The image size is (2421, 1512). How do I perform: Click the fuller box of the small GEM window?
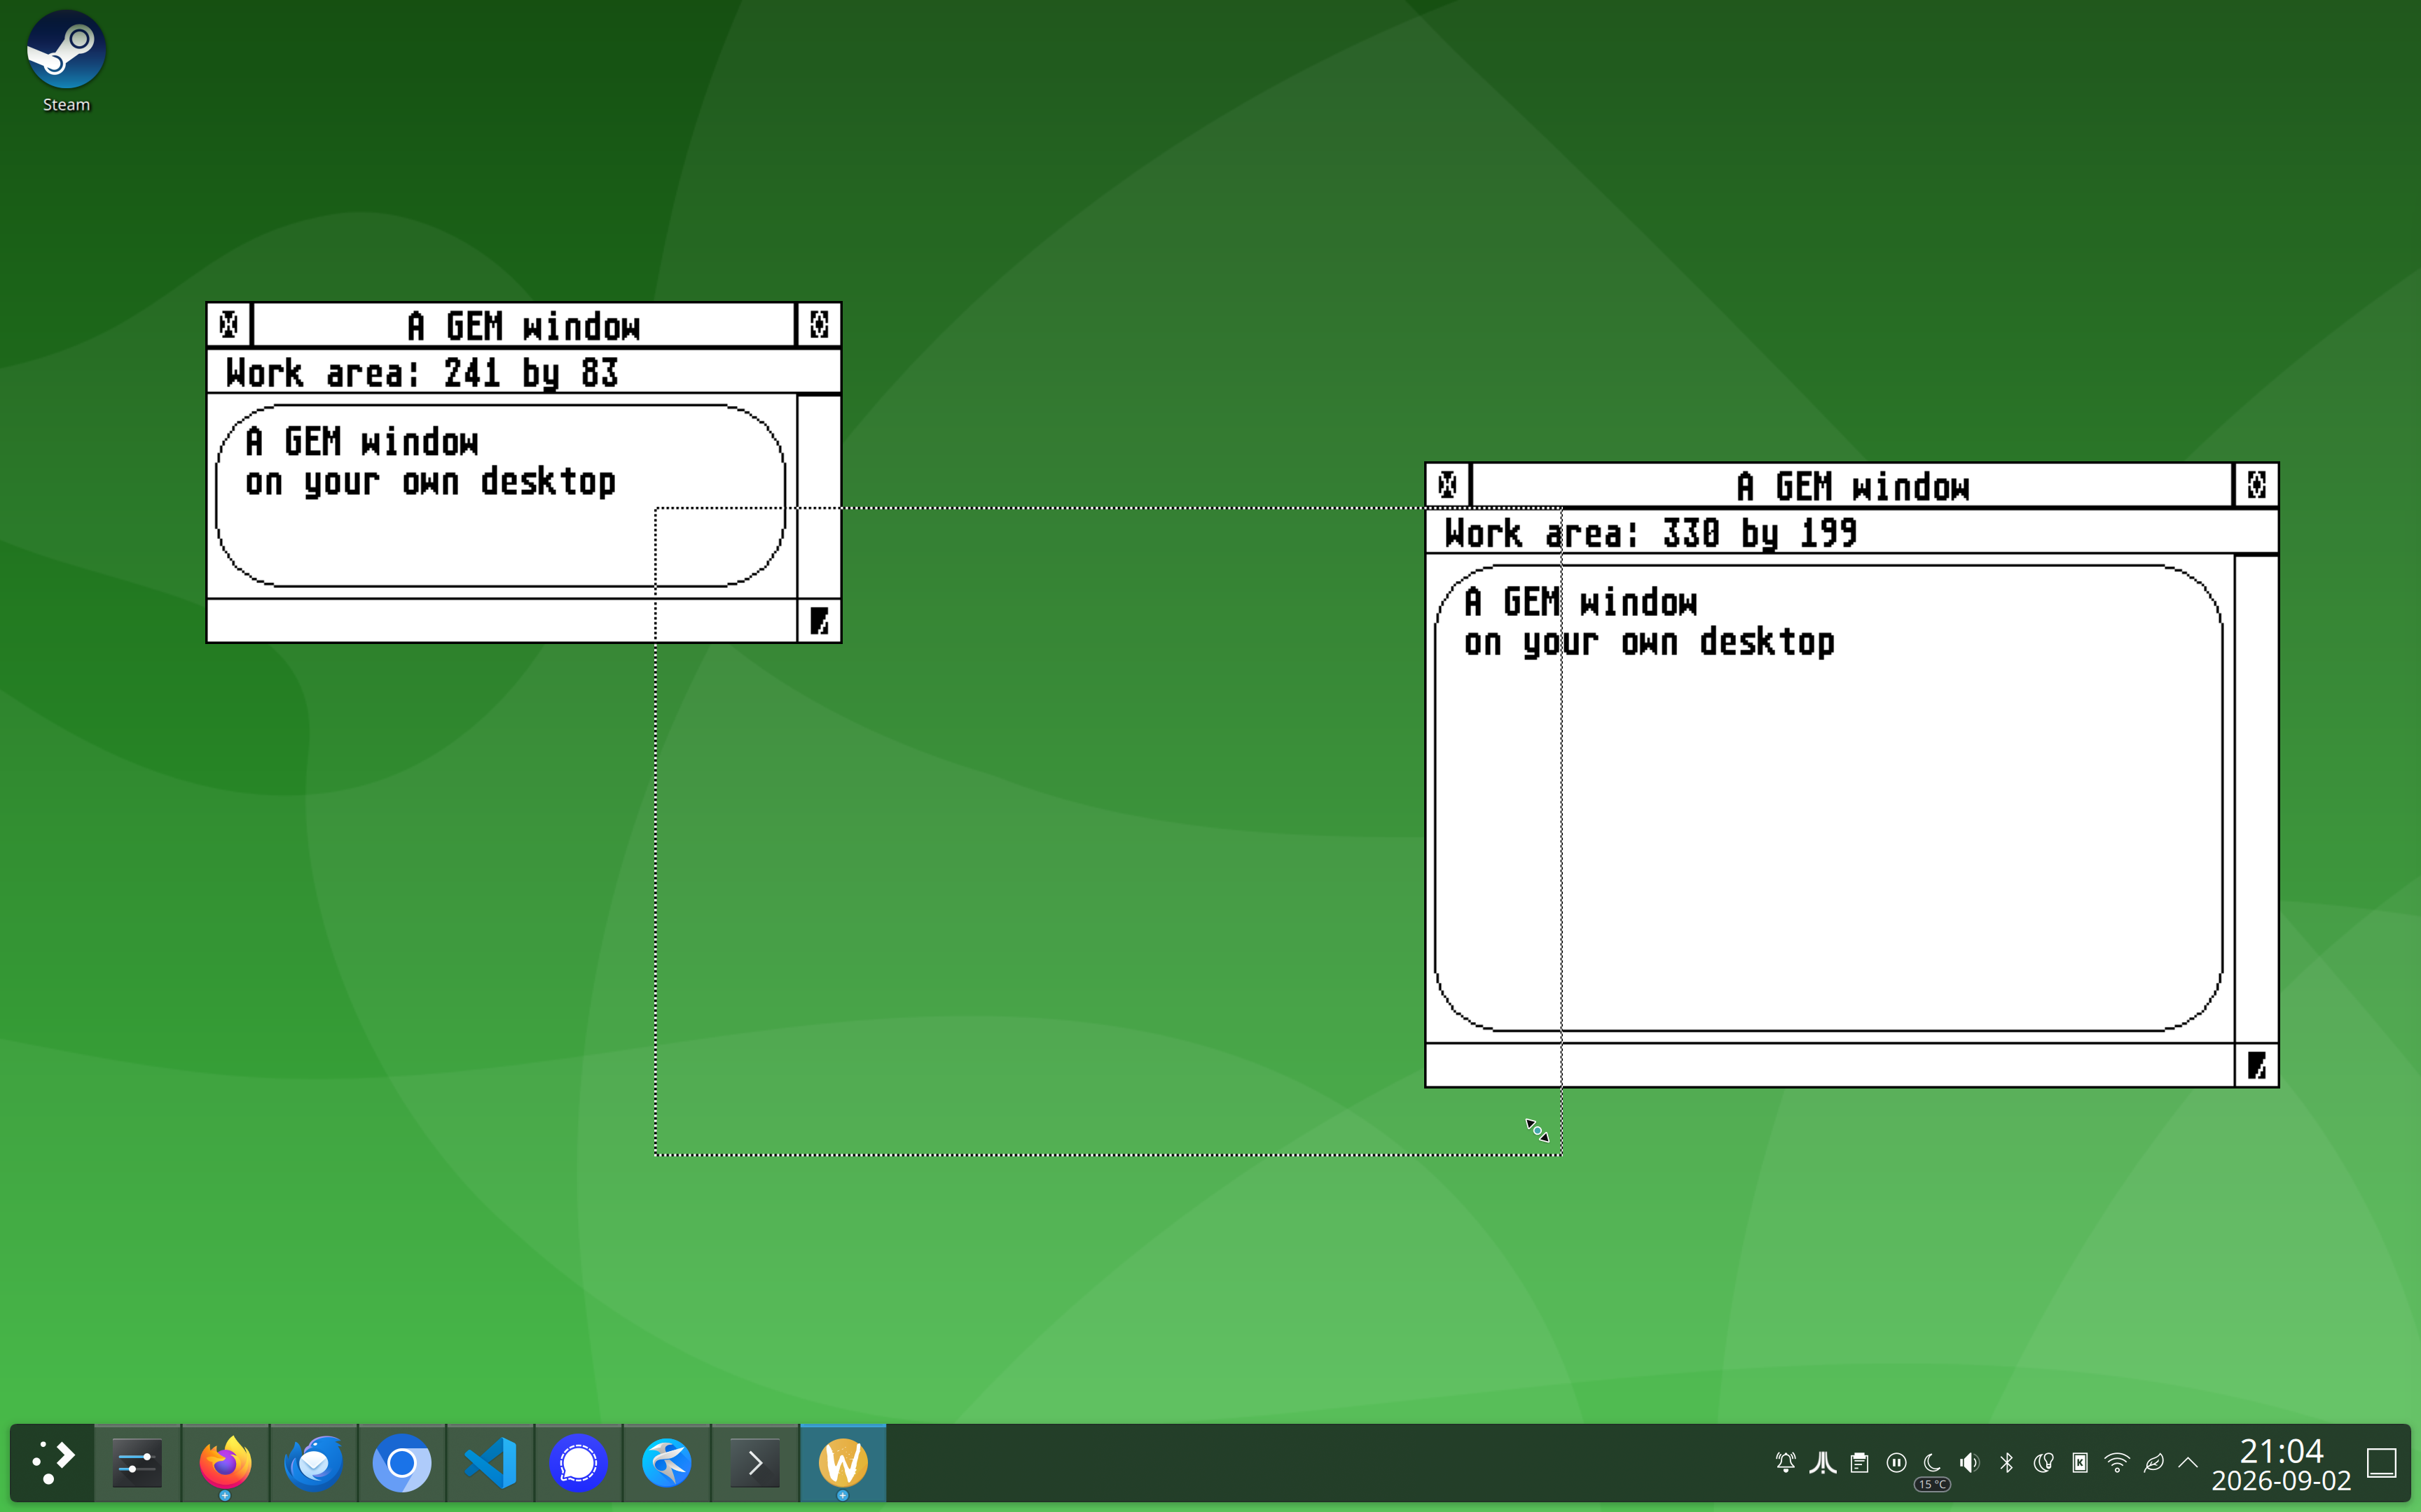click(x=818, y=325)
